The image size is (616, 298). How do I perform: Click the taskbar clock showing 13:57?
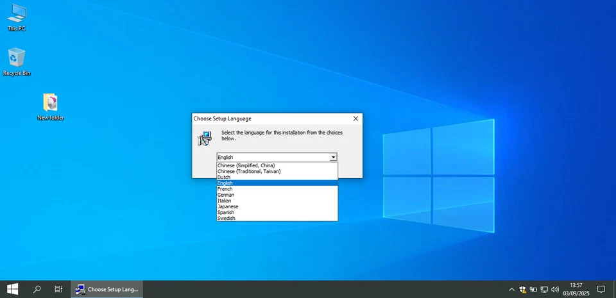(x=576, y=289)
